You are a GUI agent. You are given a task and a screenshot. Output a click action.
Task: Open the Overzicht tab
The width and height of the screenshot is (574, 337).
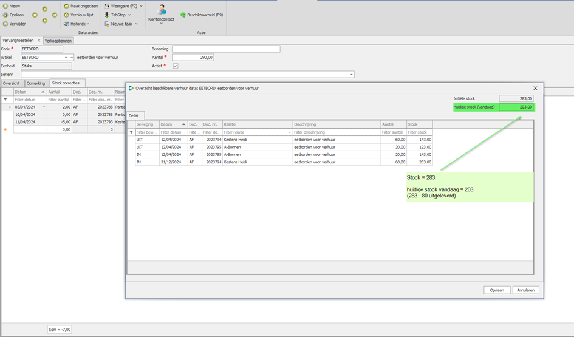tap(12, 83)
